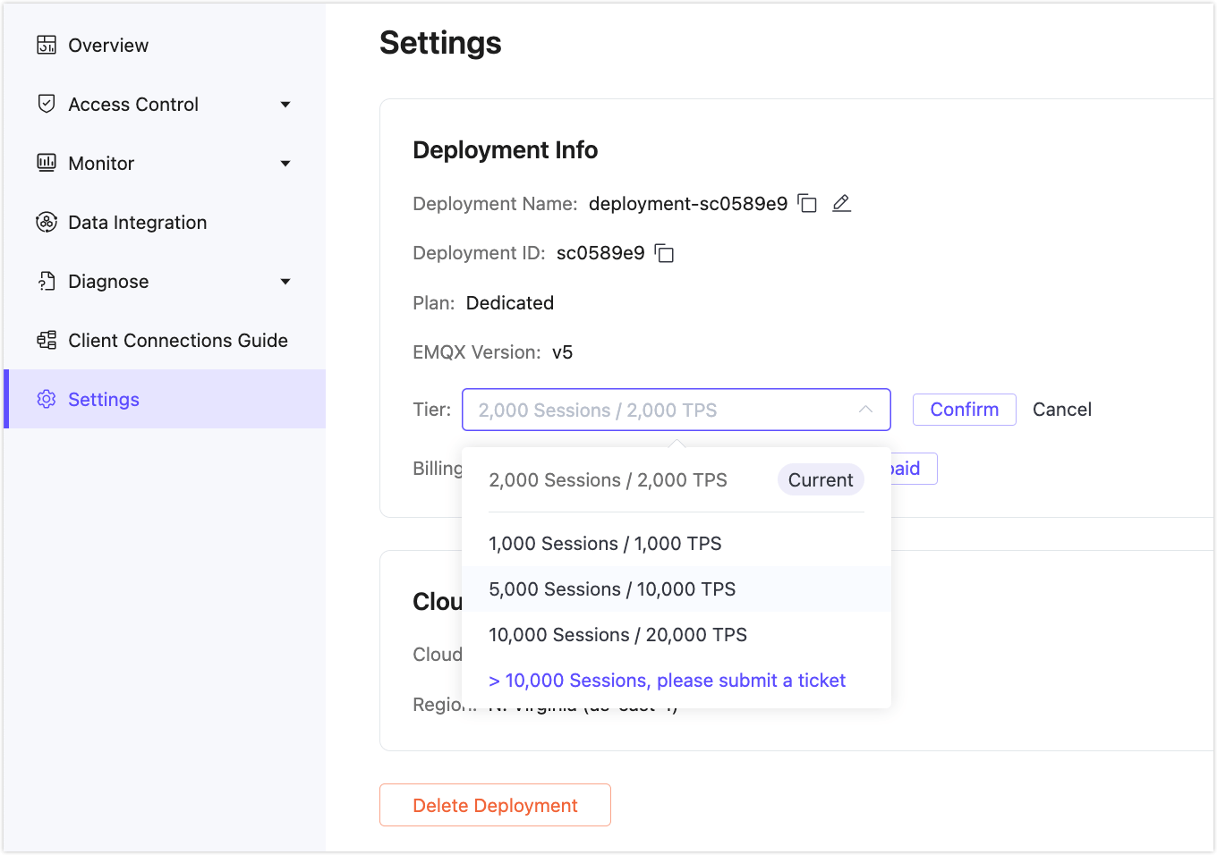Viewport: 1217px width, 855px height.
Task: Choose 5,000 Sessions / 10,000 TPS option
Action: click(x=612, y=589)
